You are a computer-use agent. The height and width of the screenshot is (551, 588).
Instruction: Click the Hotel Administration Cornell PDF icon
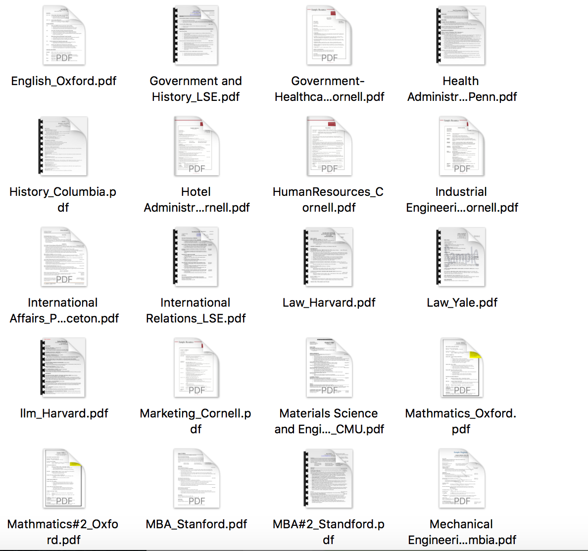coord(196,146)
